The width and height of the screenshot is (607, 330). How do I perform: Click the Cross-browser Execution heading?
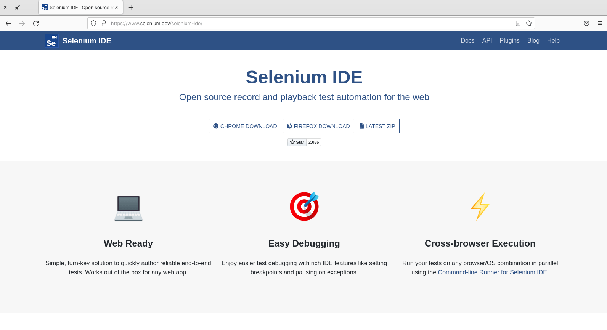480,243
